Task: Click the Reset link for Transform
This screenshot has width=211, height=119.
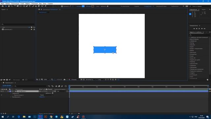Action: [42, 97]
